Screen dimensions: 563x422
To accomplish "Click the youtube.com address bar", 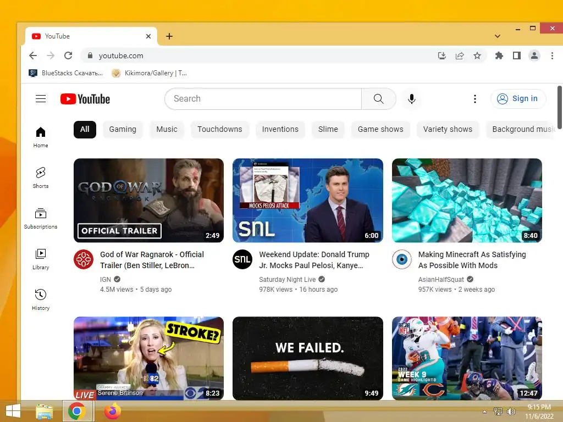I will click(258, 55).
